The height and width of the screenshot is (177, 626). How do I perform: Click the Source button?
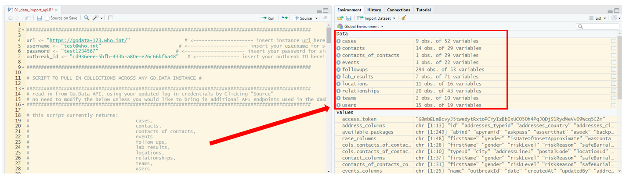[x=304, y=18]
